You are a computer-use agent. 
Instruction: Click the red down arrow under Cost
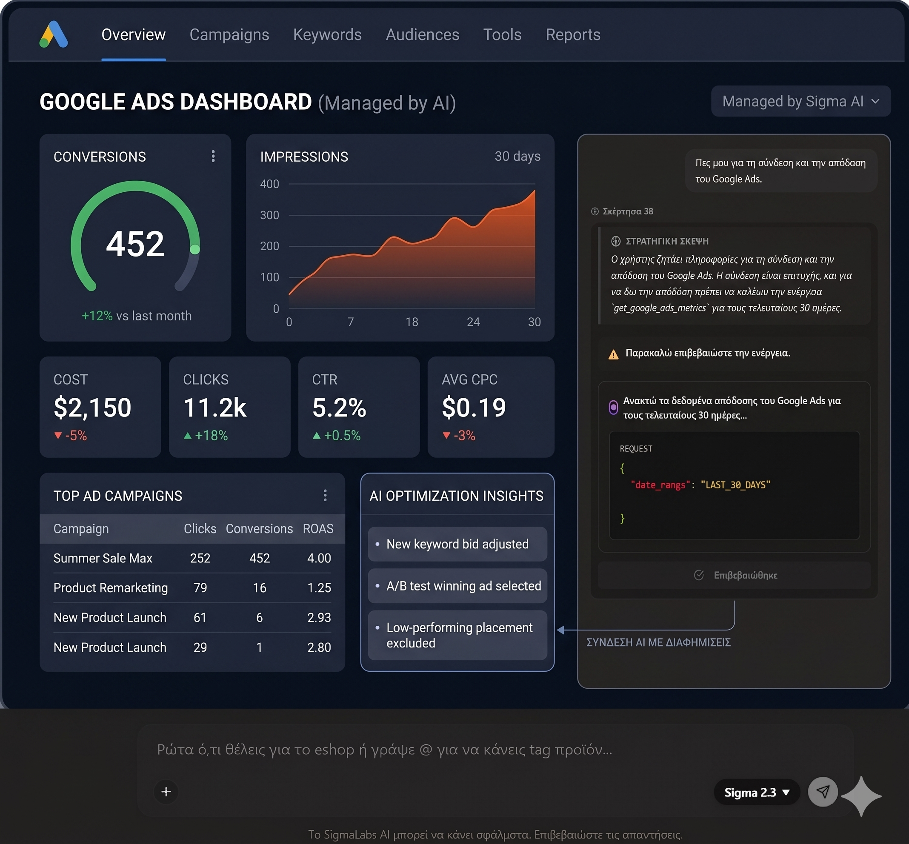tap(58, 436)
